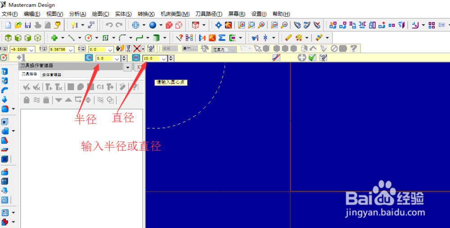
Task: Open the 设置(I) menu
Action: pyautogui.click(x=259, y=14)
